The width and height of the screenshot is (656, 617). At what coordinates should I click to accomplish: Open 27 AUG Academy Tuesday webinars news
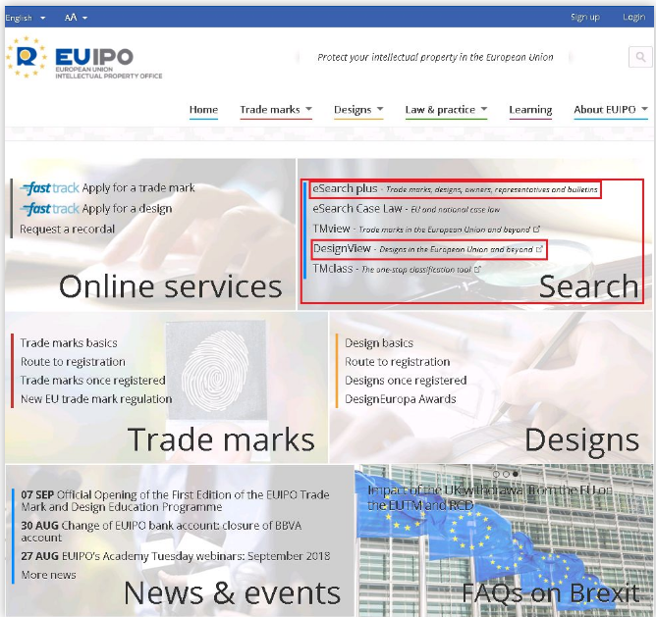pos(176,556)
